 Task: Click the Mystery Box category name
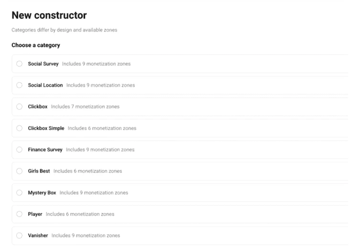pos(42,192)
